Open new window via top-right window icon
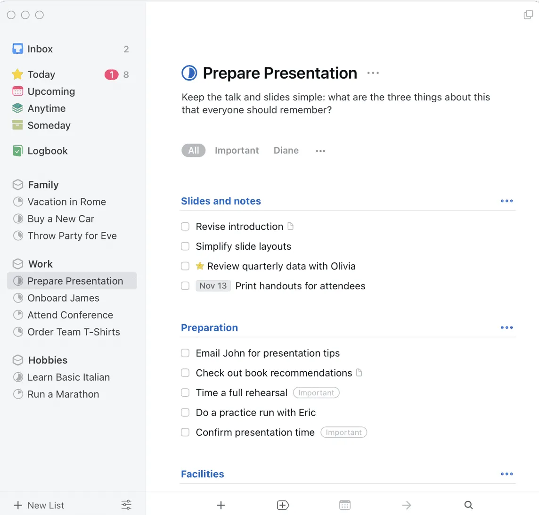Viewport: 539px width, 515px height. [528, 15]
